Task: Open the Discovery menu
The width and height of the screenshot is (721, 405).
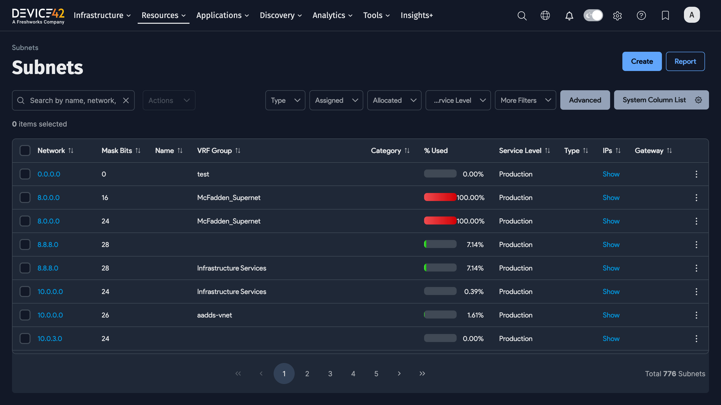Action: pyautogui.click(x=280, y=15)
